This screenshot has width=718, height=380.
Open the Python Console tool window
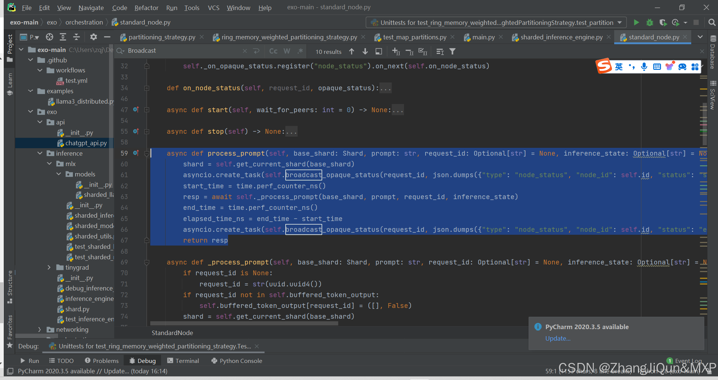point(237,361)
